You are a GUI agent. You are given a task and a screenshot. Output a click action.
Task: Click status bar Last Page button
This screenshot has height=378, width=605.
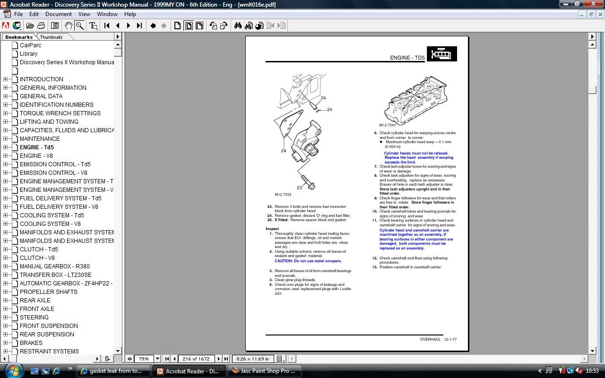click(x=226, y=359)
